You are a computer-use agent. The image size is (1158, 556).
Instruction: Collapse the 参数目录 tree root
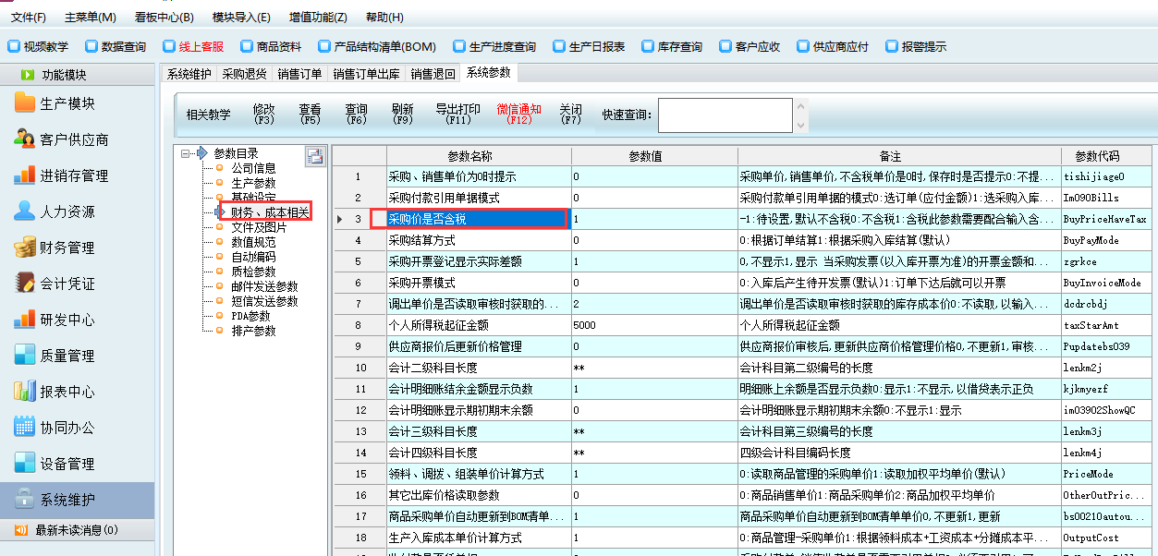click(187, 153)
